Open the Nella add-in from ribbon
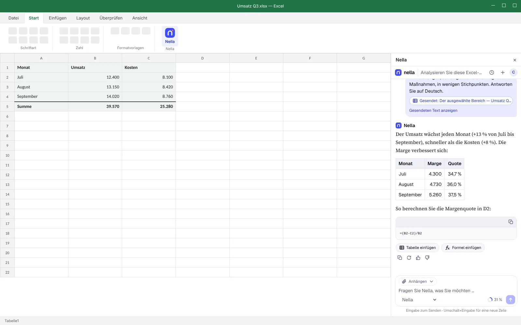 (x=170, y=36)
